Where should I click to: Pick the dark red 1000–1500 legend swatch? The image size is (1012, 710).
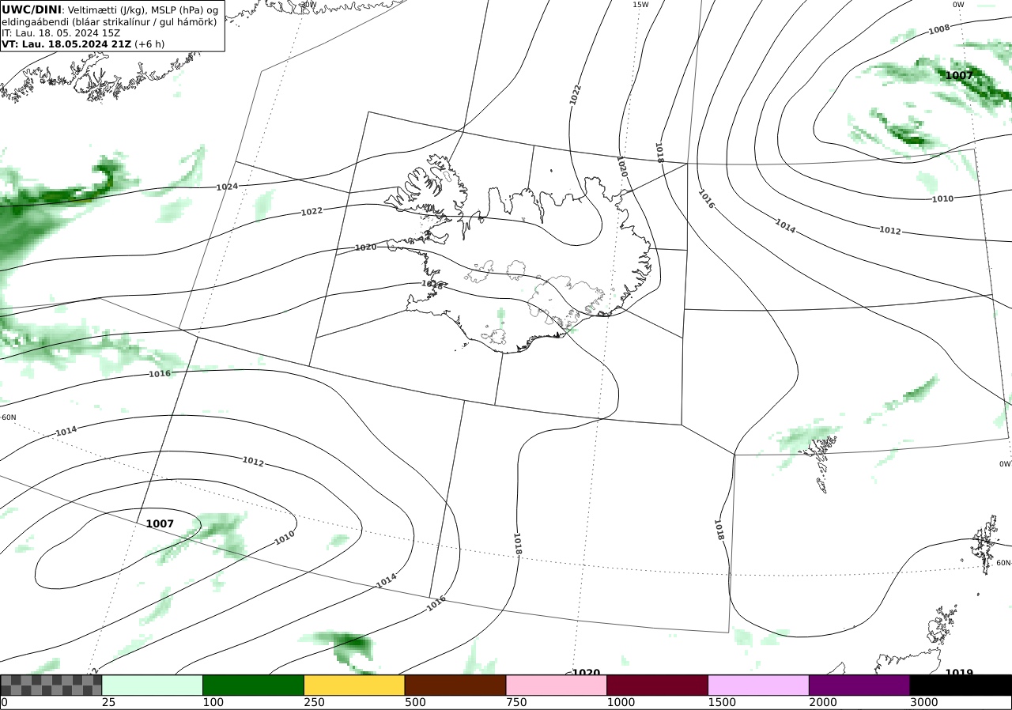click(658, 685)
